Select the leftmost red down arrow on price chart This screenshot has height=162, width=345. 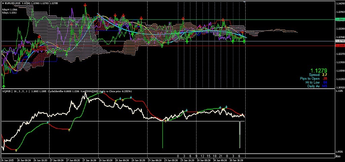tap(39, 36)
